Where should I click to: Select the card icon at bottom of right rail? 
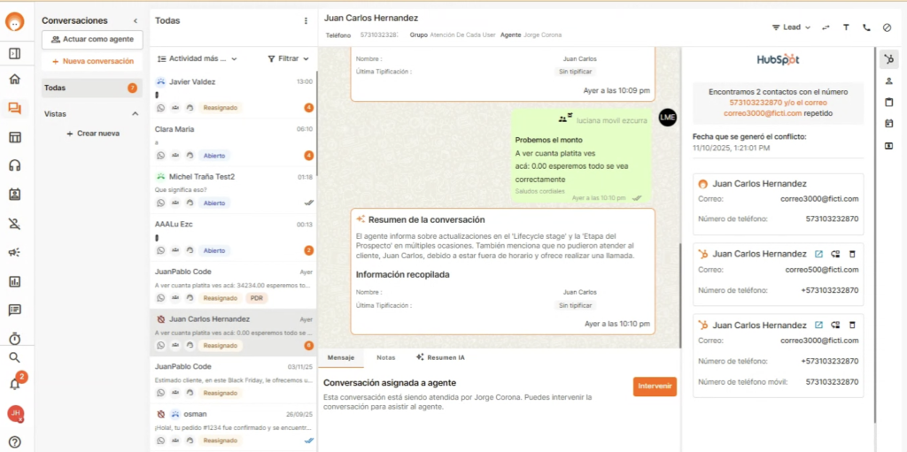(x=889, y=146)
